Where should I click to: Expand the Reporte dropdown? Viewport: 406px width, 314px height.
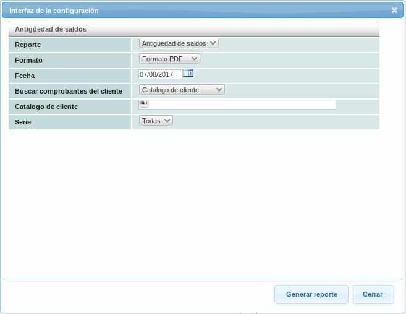click(179, 43)
